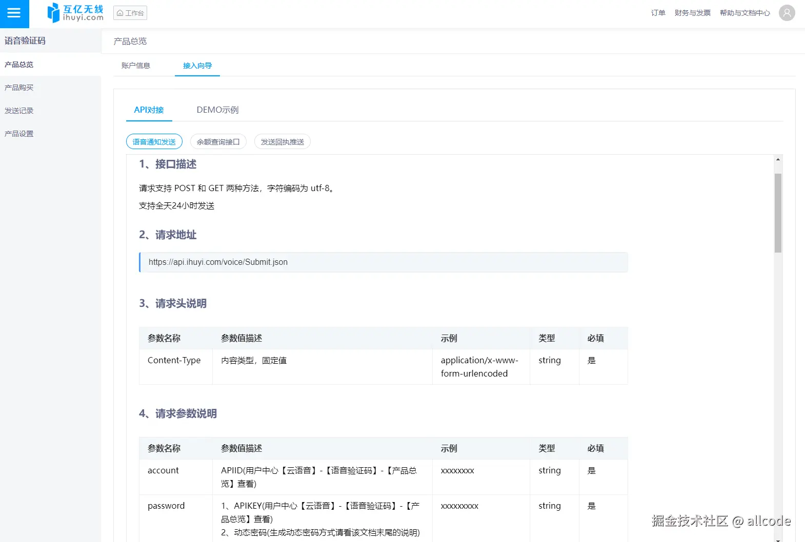Click the 1、接口描述 heading

pyautogui.click(x=168, y=164)
